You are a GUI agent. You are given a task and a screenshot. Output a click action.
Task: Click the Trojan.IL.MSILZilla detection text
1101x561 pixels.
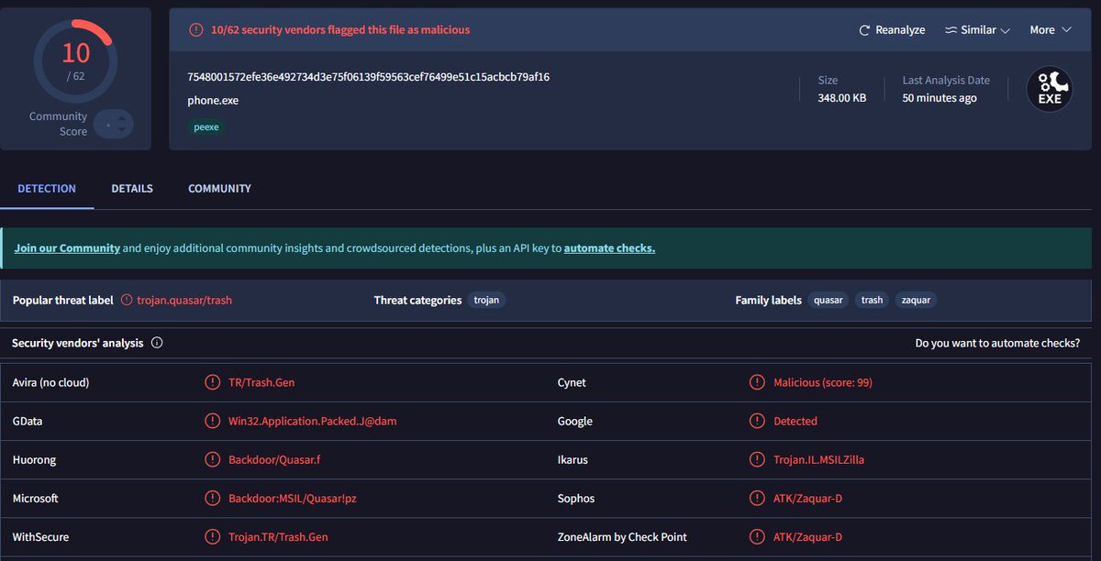(818, 459)
